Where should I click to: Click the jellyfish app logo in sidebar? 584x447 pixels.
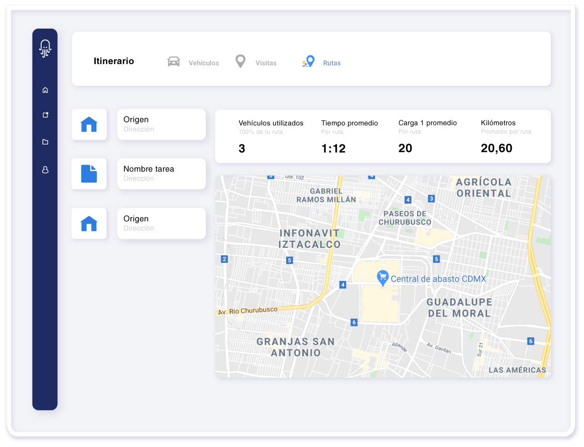pyautogui.click(x=45, y=49)
